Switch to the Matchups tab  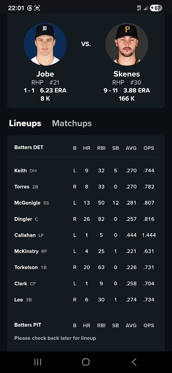point(72,123)
